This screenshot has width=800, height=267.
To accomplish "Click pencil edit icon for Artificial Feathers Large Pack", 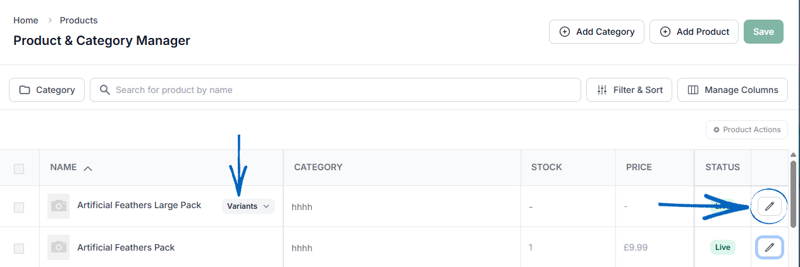I will pos(769,206).
